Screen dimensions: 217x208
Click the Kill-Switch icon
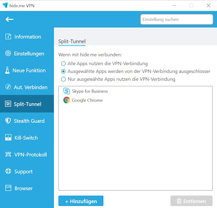(x=8, y=138)
